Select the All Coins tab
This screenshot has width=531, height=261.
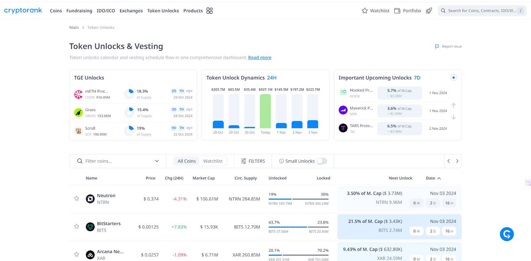tap(187, 161)
